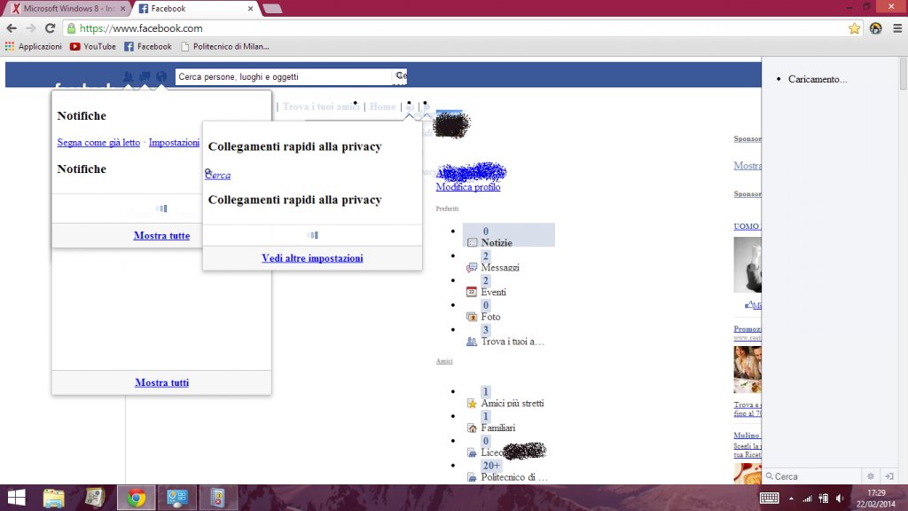Open the Applicazioni apps shortcut
The height and width of the screenshot is (511, 908).
coord(33,46)
